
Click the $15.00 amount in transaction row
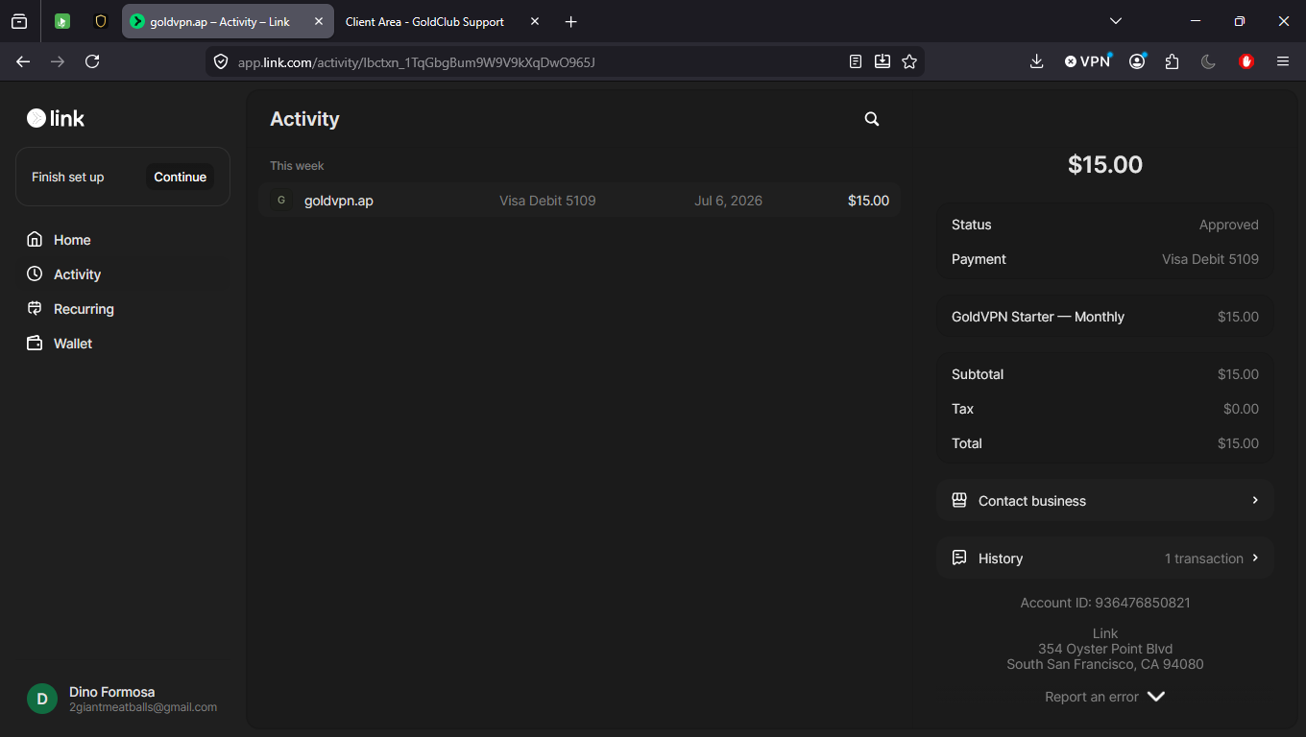pos(868,201)
